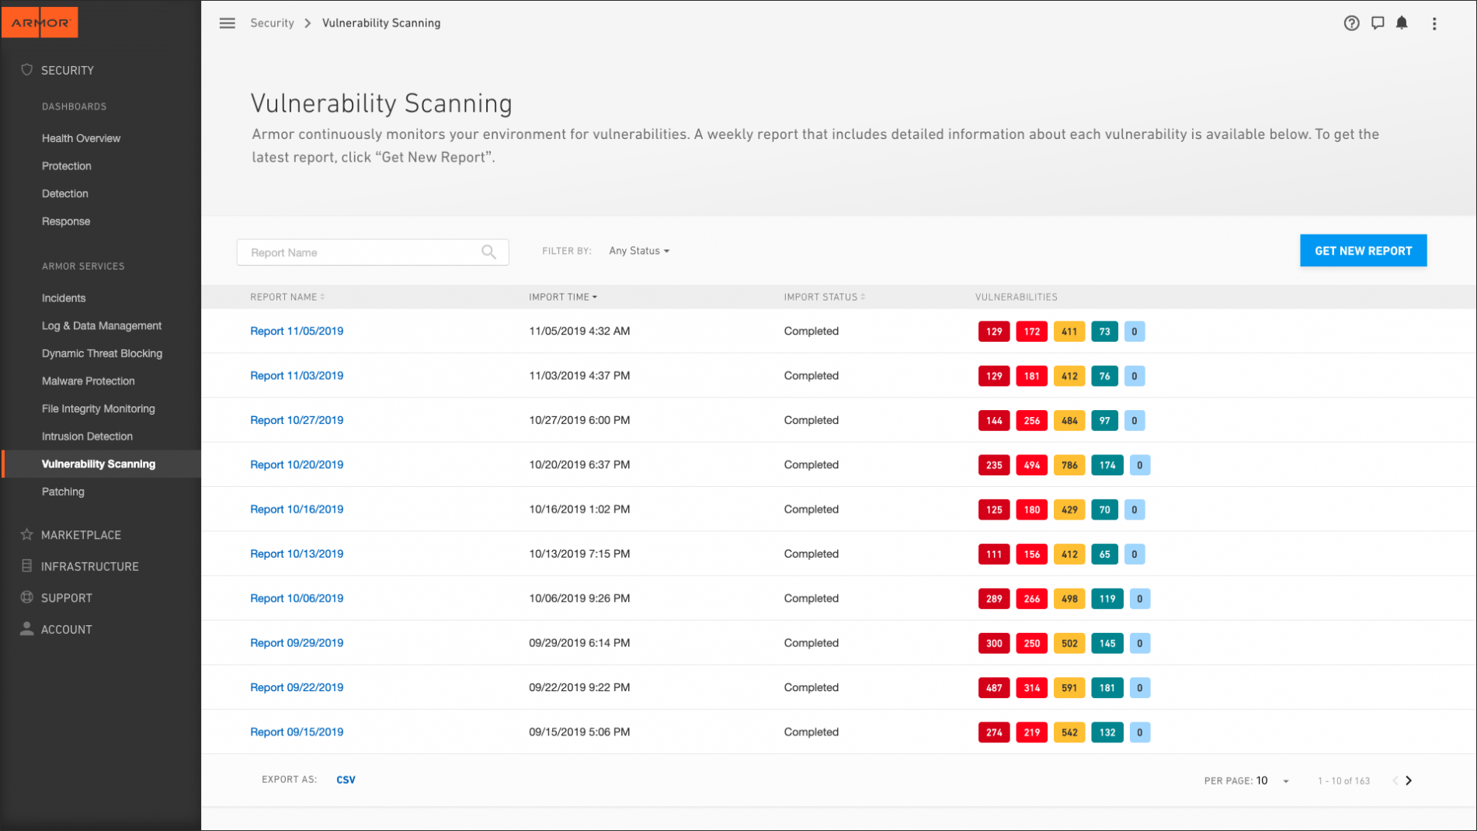
Task: Click light blue 0 badge in 10/13 report
Action: point(1134,555)
